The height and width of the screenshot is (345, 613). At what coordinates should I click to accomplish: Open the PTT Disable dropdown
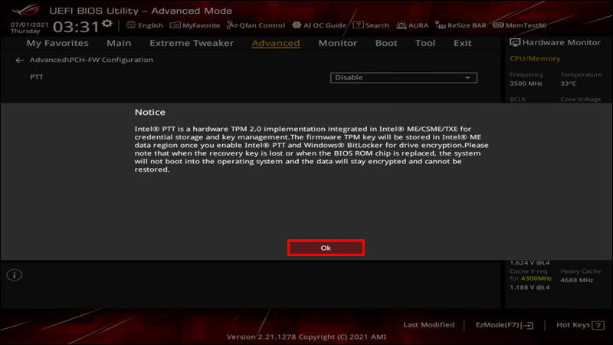click(x=404, y=77)
